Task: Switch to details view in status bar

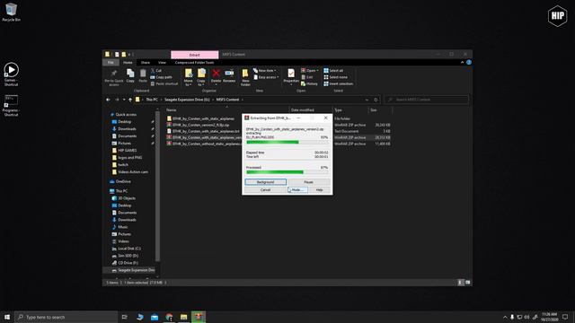Action: [x=461, y=283]
